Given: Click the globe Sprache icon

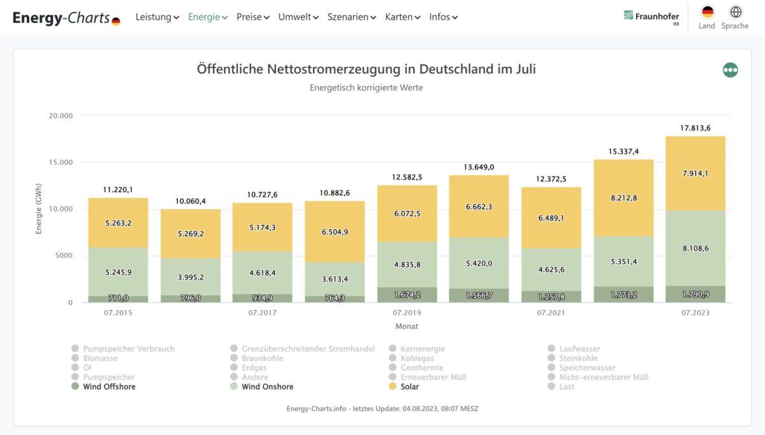Looking at the screenshot, I should [735, 13].
